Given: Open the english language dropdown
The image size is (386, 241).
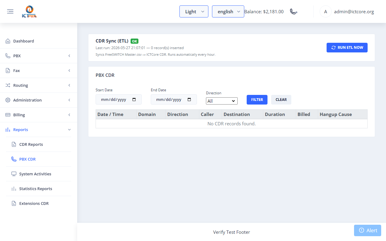Looking at the screenshot, I should pos(228,11).
